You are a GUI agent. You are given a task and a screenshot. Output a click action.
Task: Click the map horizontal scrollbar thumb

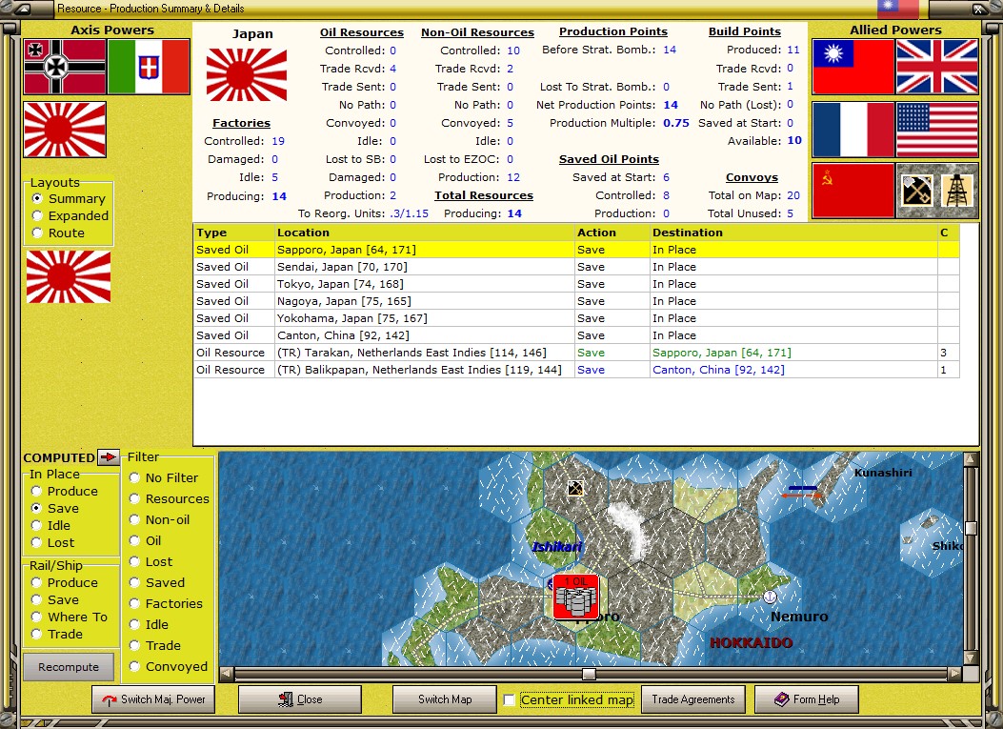tap(590, 674)
